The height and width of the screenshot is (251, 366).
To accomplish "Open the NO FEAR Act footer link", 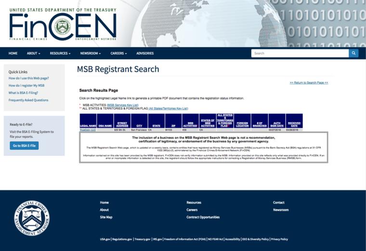I will point(215,239).
